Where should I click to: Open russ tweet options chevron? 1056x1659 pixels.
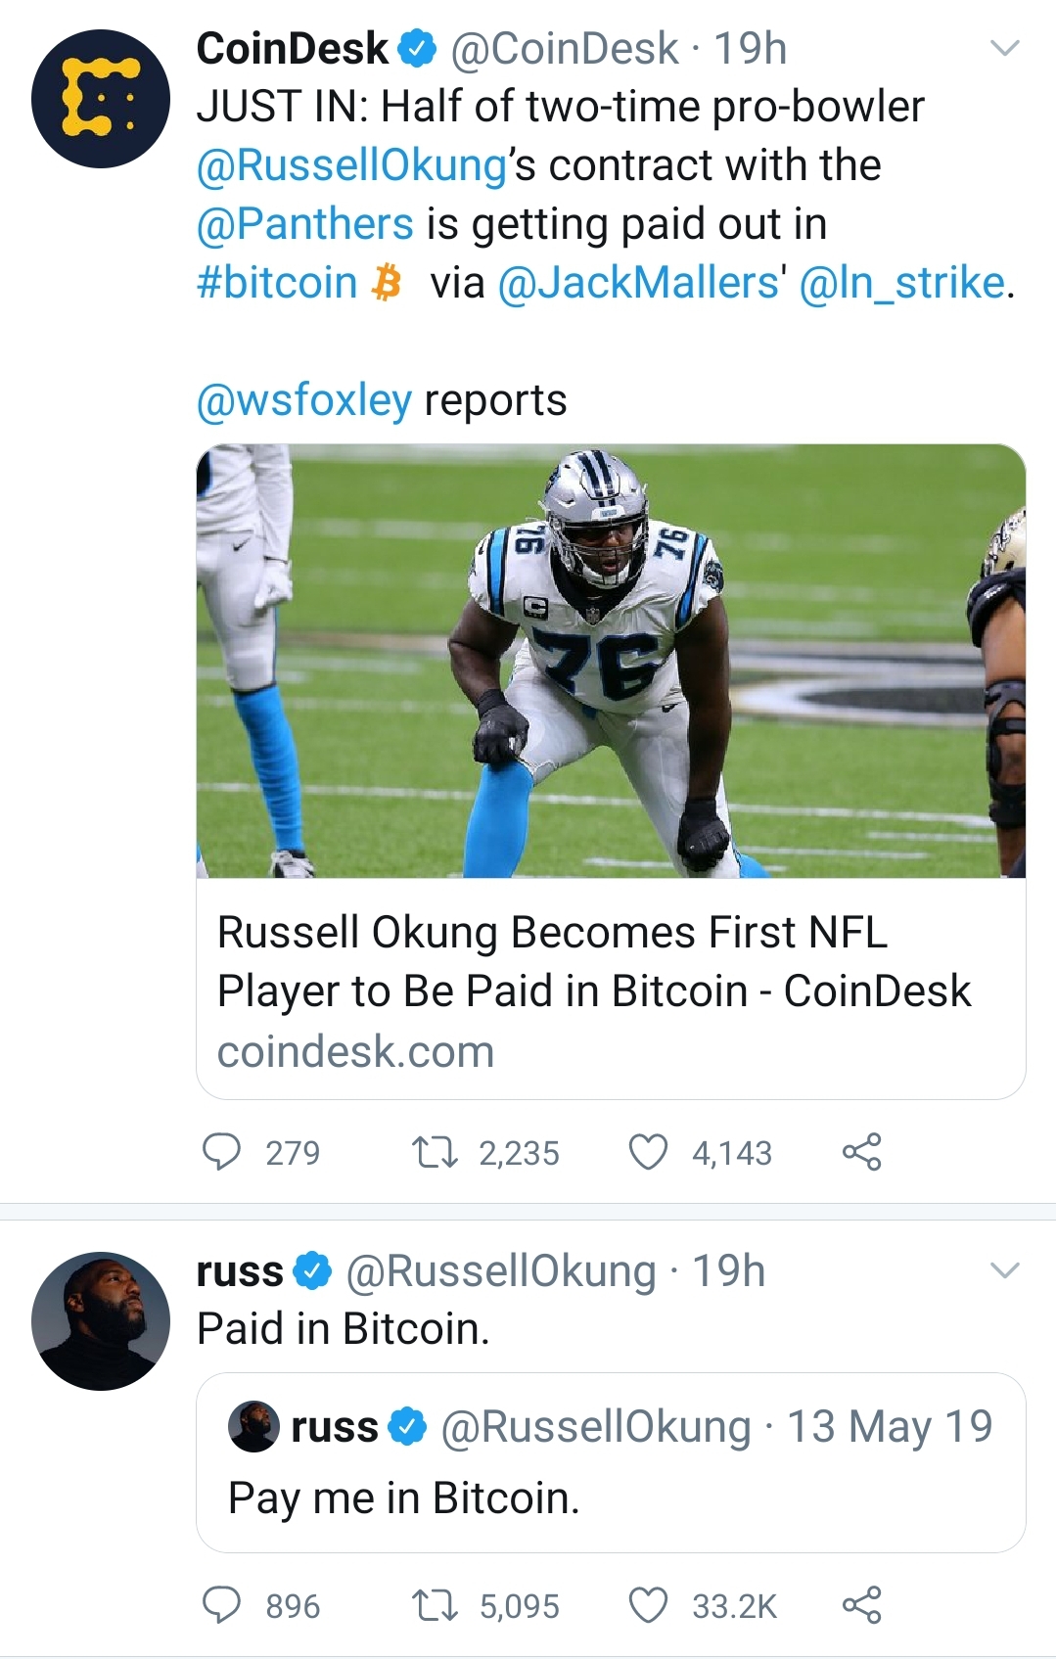1005,1270
